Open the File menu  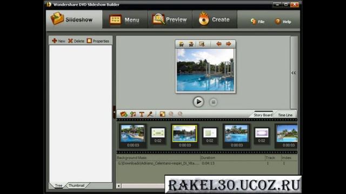tap(257, 22)
